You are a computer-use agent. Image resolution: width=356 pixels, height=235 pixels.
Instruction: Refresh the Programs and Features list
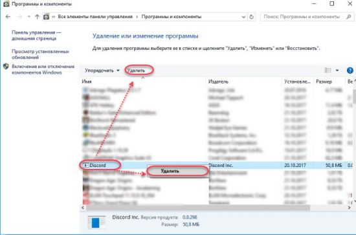[x=251, y=17]
